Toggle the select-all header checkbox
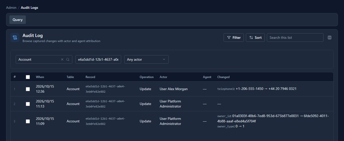Viewport: 344px width, 141px height. 28,77
